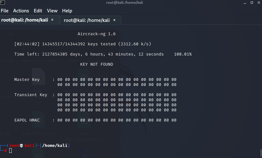
Task: Switch to the second root@kali tab
Action: coord(87,20)
